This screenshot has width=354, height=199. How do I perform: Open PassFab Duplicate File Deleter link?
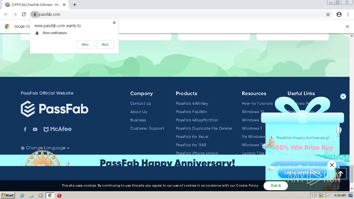(x=204, y=128)
